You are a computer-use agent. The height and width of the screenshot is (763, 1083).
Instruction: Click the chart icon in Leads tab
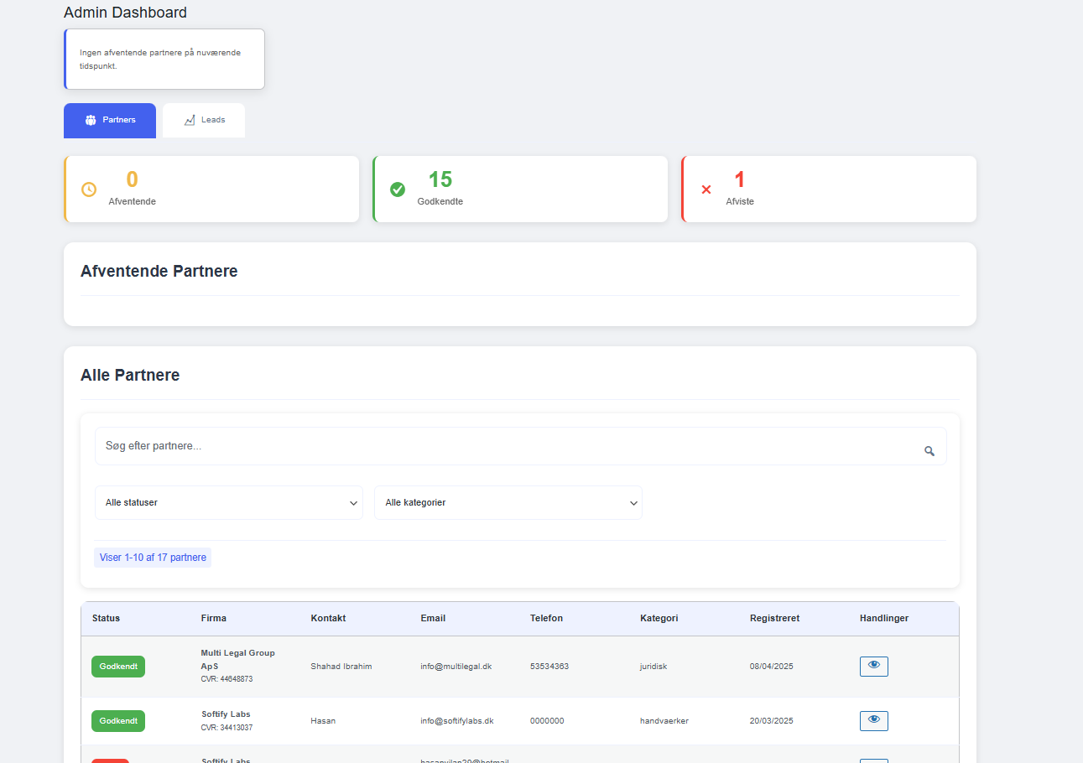(190, 121)
